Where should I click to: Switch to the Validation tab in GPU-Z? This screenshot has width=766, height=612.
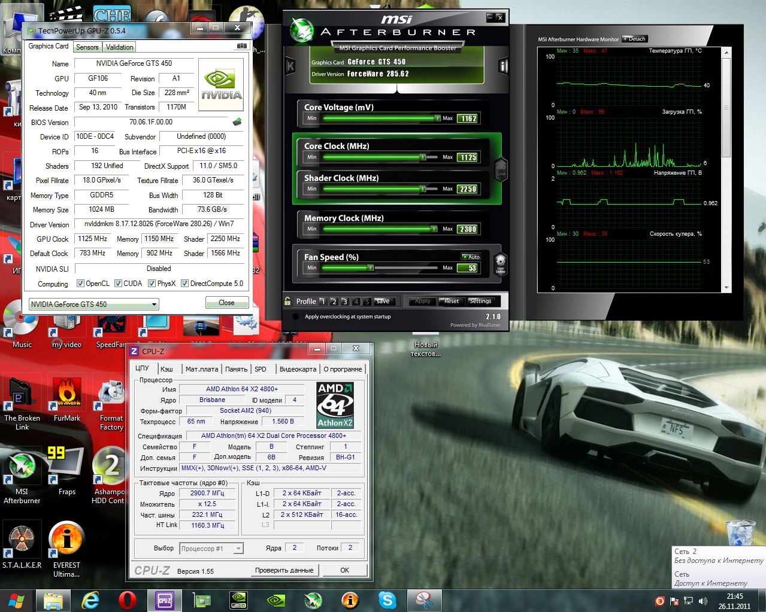tap(119, 47)
